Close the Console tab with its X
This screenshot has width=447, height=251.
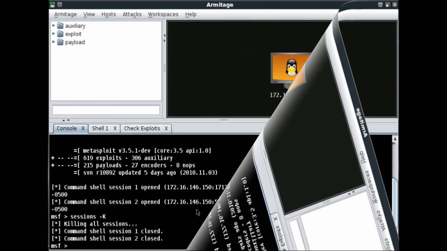(83, 129)
